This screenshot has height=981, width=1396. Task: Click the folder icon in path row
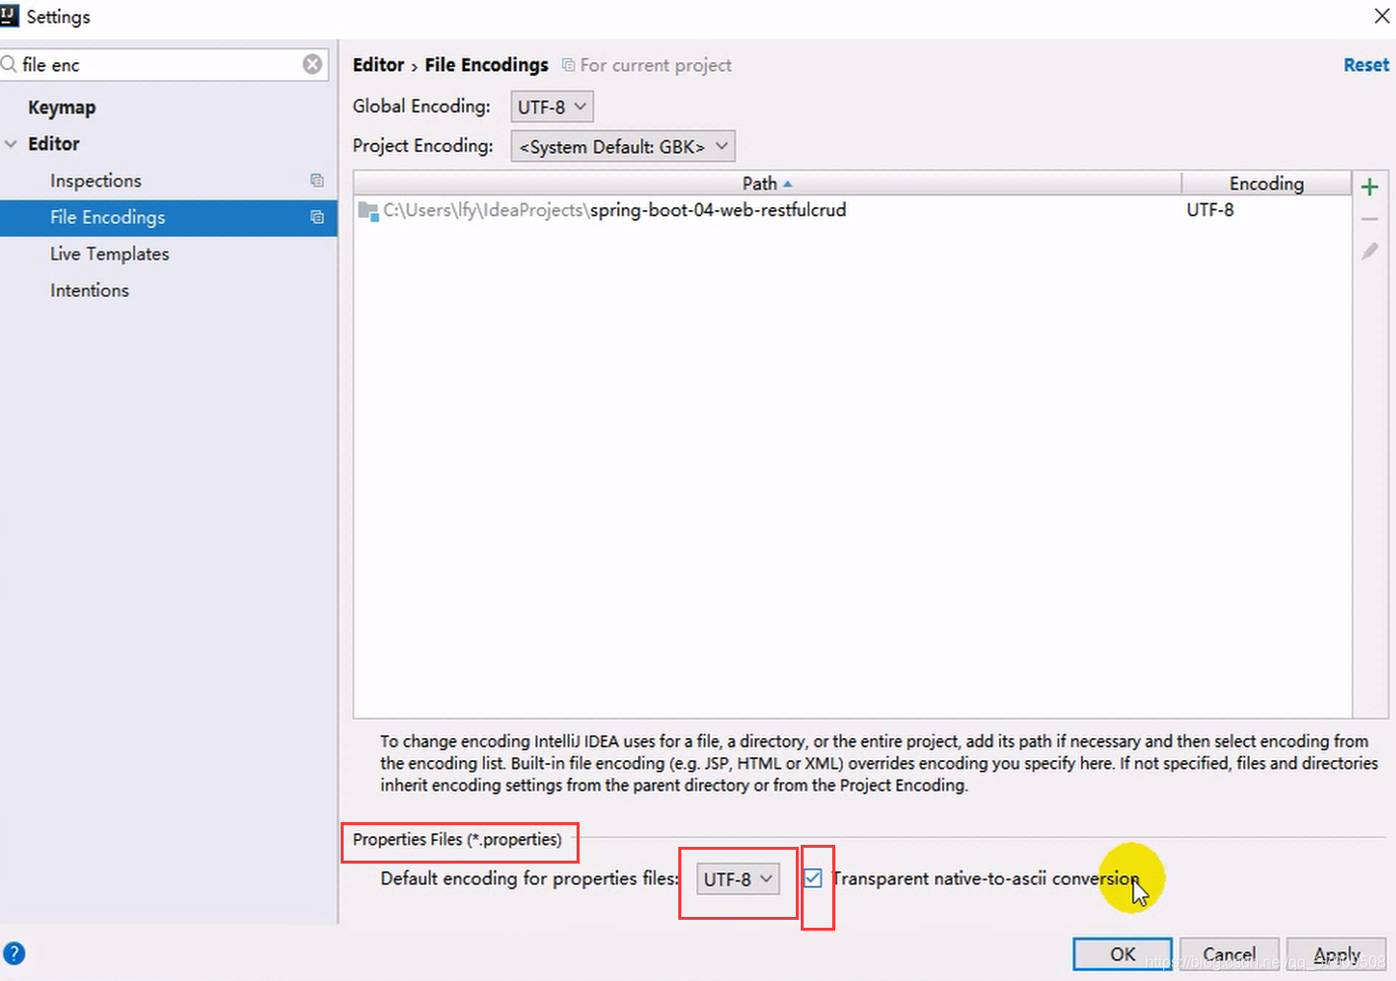click(368, 210)
